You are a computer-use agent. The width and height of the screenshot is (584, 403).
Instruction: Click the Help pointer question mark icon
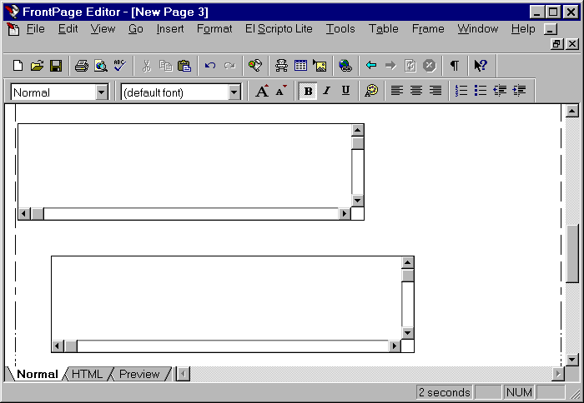point(481,66)
